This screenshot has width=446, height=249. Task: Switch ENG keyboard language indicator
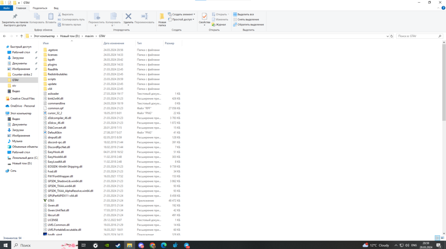click(x=414, y=245)
